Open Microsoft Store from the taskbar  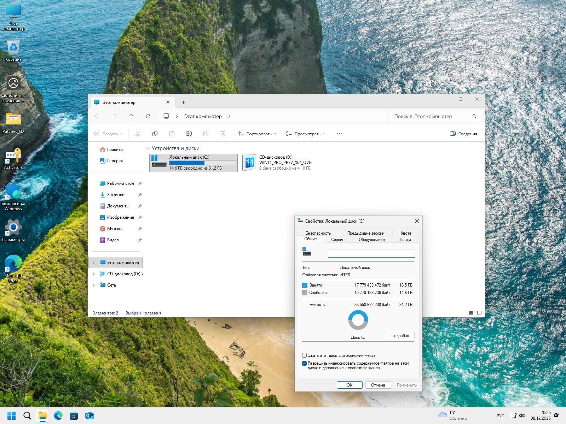pyautogui.click(x=74, y=416)
